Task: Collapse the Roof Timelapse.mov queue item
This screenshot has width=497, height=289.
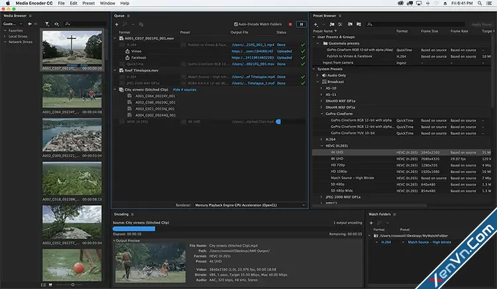Action: pyautogui.click(x=115, y=70)
